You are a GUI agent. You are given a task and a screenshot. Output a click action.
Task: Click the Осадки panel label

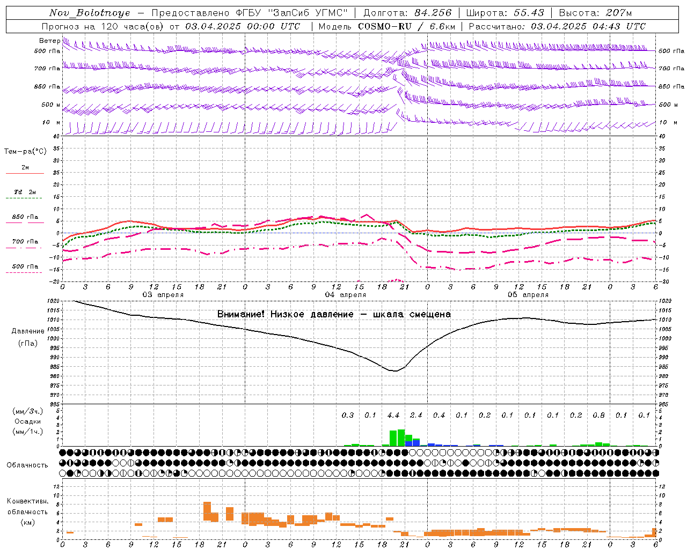(x=28, y=421)
